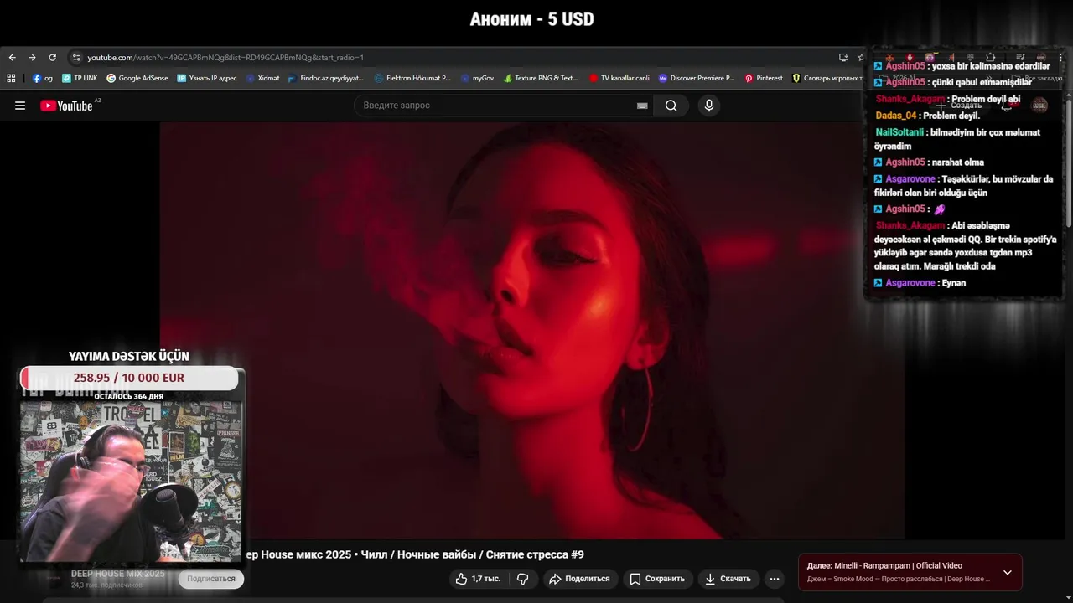Screen dimensions: 1073x603
Task: Go to YouTube home via logo
Action: pos(67,106)
